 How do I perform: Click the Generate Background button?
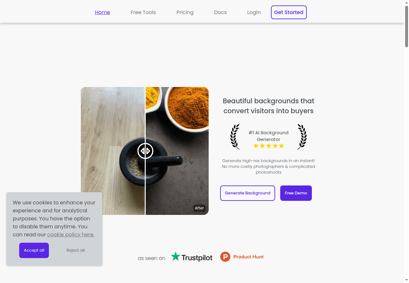[248, 193]
